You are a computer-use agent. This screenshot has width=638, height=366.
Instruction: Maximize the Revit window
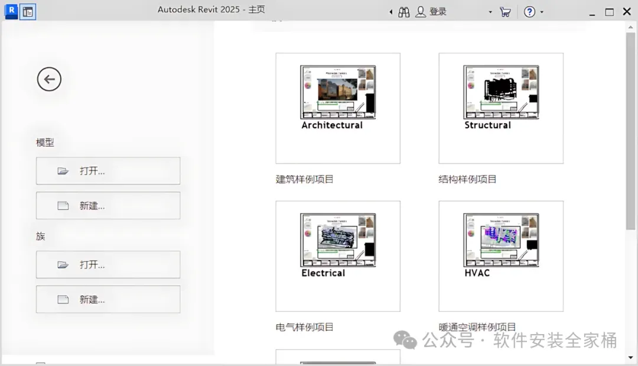coord(609,12)
